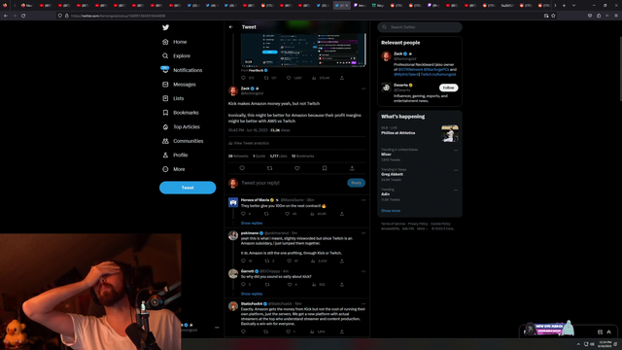Open Adin trending topic
This screenshot has height=350, width=622.
click(385, 194)
